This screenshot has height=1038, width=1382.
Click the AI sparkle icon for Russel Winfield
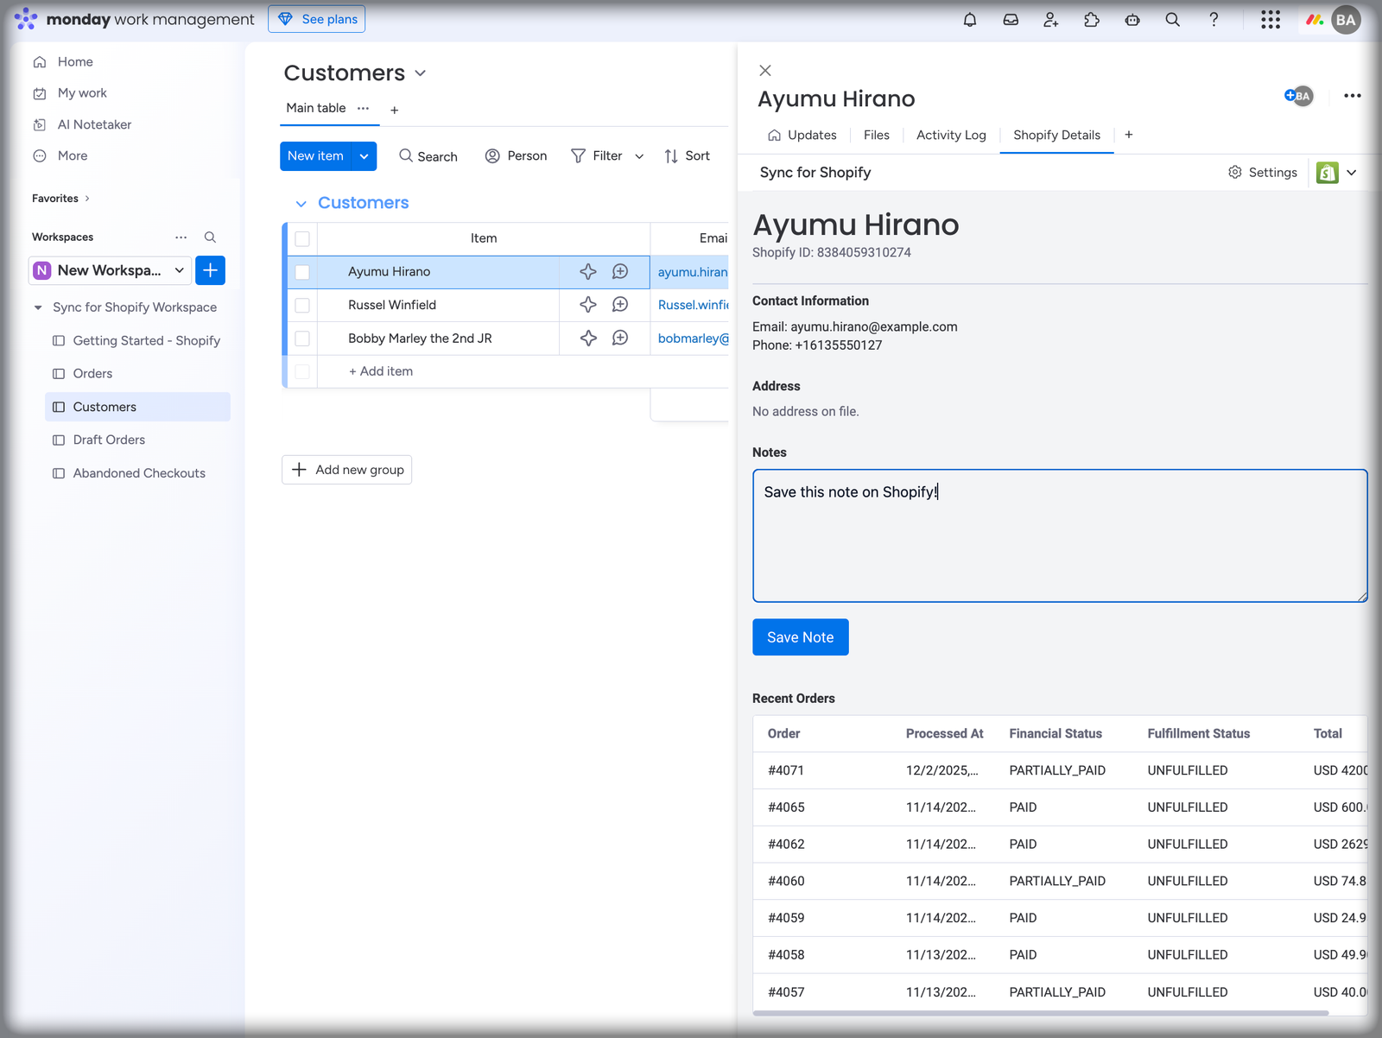[x=588, y=305]
